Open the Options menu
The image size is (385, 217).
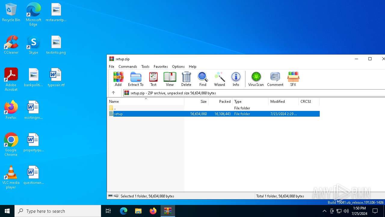coord(178,67)
